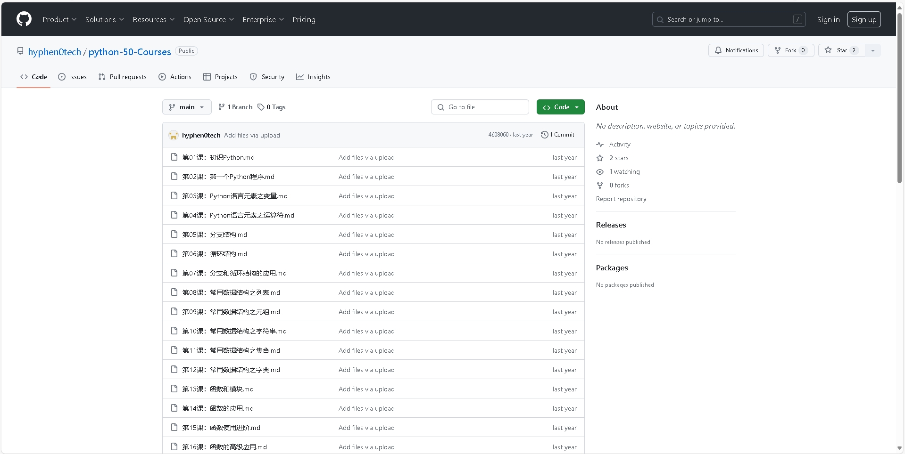
Task: Click the eye icon next to 1 watching
Action: 600,172
